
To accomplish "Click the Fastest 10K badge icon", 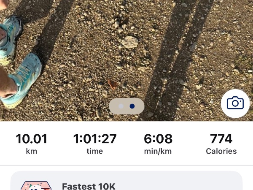I will coord(36,186).
